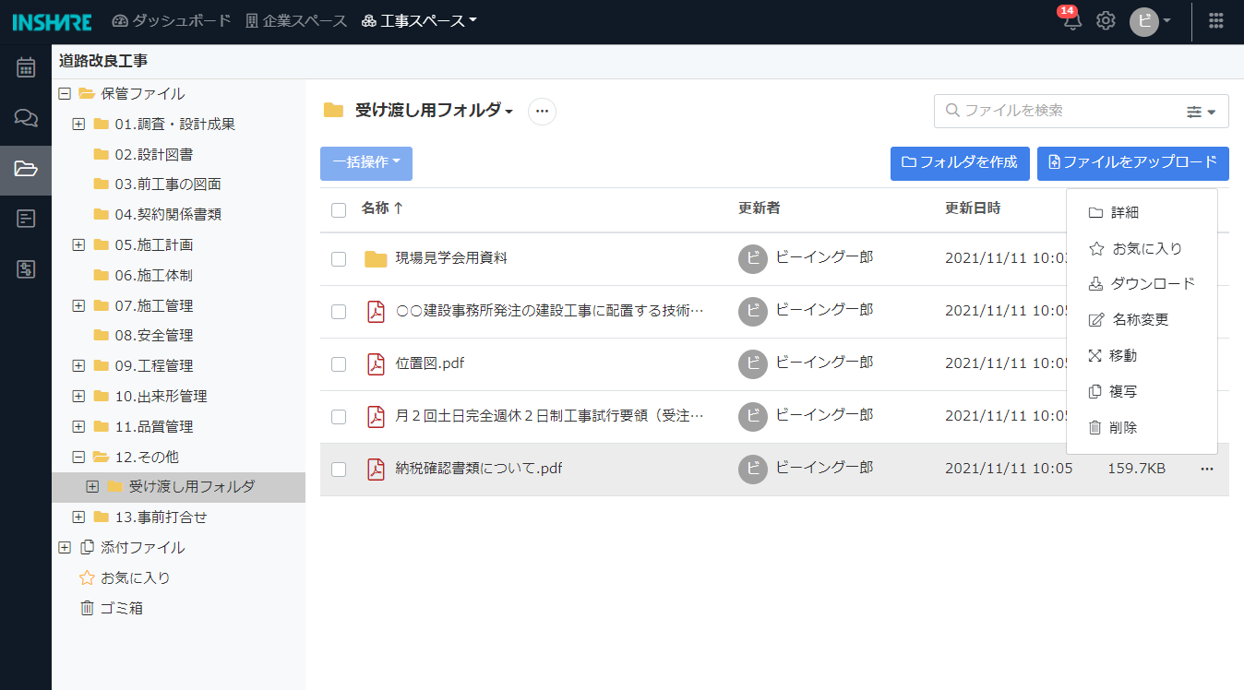Open the gear settings icon in header
1244x690 pixels.
1106,20
